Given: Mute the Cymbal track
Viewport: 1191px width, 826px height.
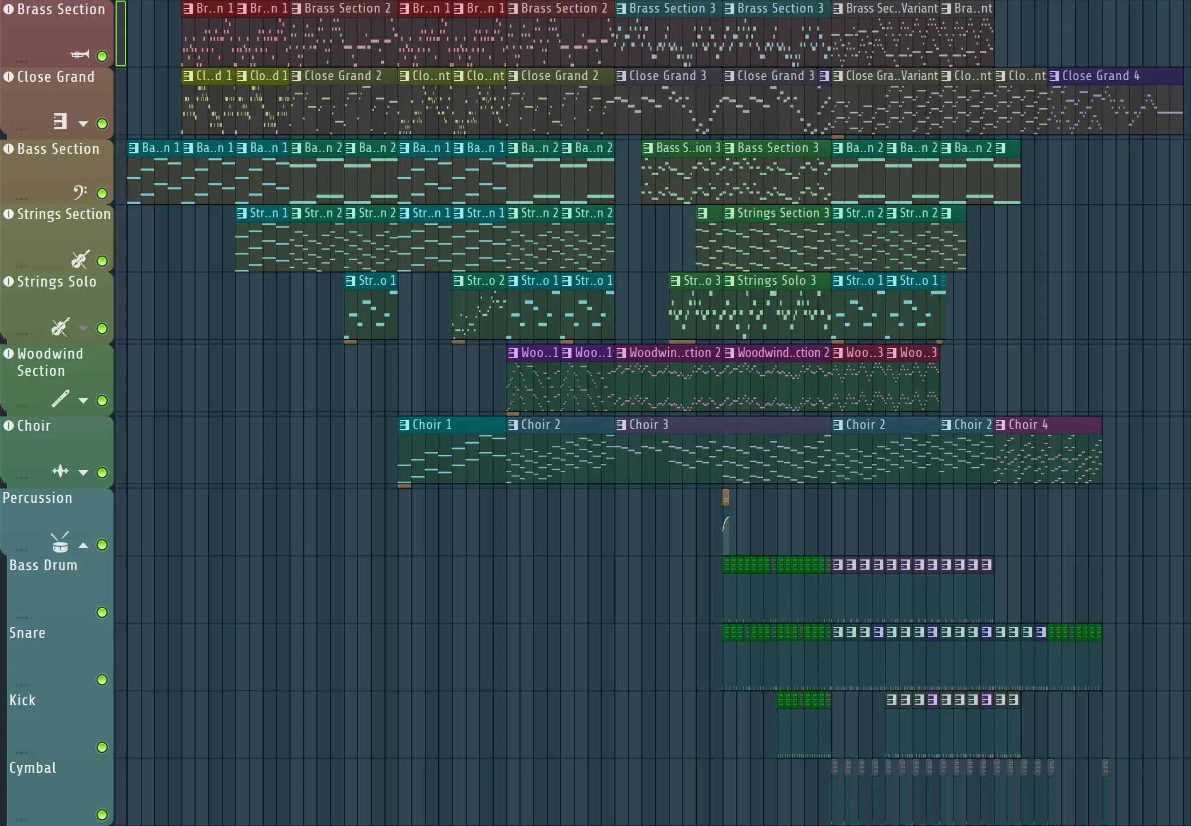Looking at the screenshot, I should pos(102,815).
